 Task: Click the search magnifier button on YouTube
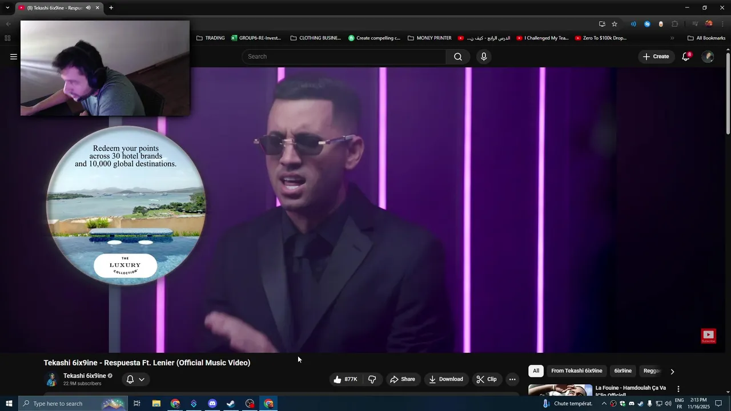pos(458,57)
